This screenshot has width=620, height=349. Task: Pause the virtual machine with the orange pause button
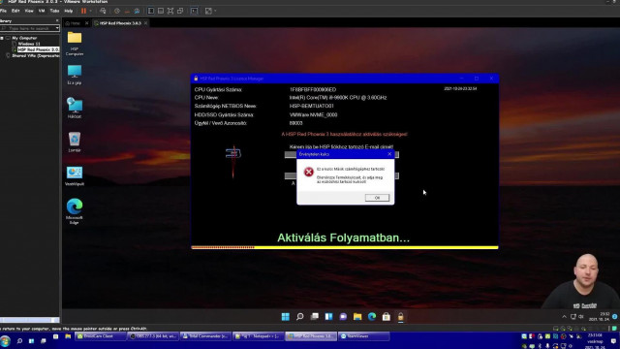[x=83, y=11]
